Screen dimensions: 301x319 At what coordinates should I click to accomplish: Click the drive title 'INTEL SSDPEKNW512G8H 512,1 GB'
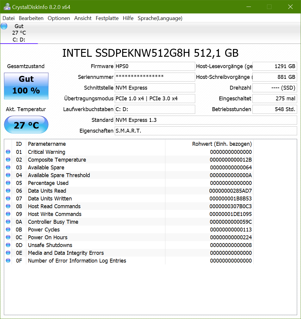pos(150,53)
